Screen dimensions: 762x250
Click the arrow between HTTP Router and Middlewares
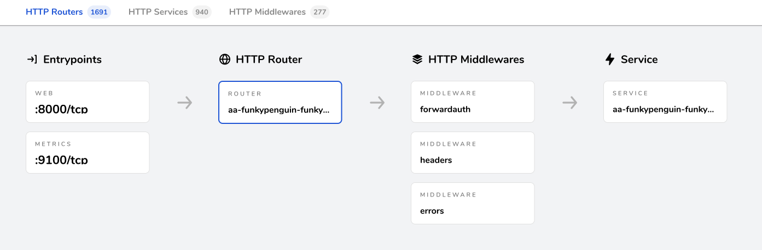click(377, 103)
